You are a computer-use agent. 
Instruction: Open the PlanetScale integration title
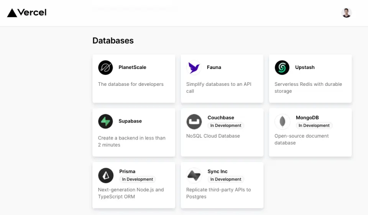click(132, 67)
